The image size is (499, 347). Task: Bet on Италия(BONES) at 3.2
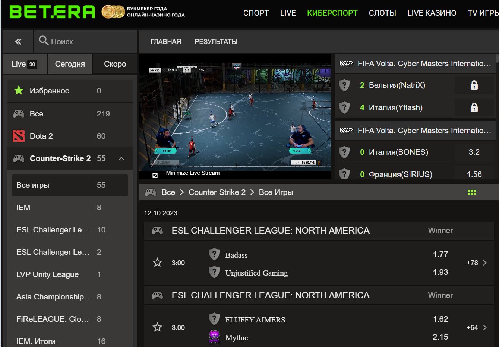pos(474,152)
